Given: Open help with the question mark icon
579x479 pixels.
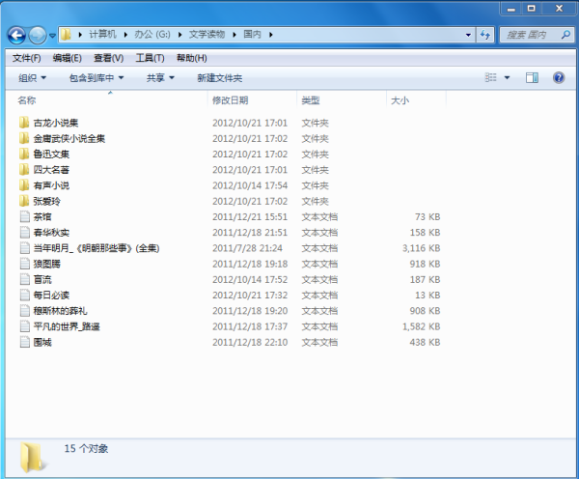Looking at the screenshot, I should (x=559, y=77).
